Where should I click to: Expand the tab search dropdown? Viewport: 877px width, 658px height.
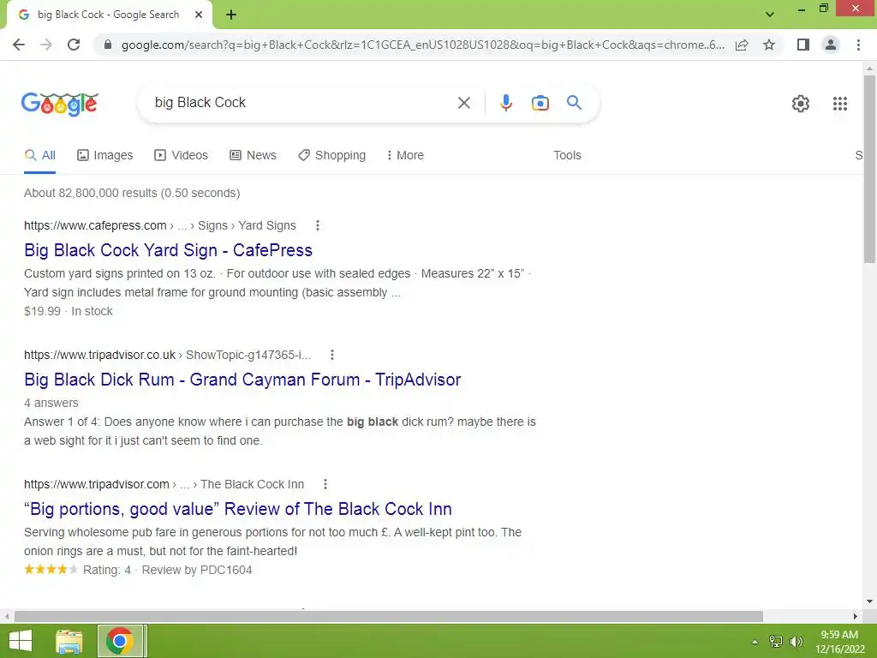[x=770, y=15]
